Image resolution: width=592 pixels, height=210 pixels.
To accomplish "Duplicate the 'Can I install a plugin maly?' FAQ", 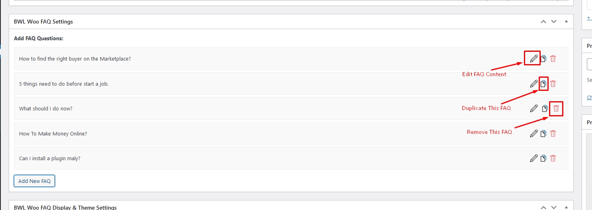I will click(543, 158).
